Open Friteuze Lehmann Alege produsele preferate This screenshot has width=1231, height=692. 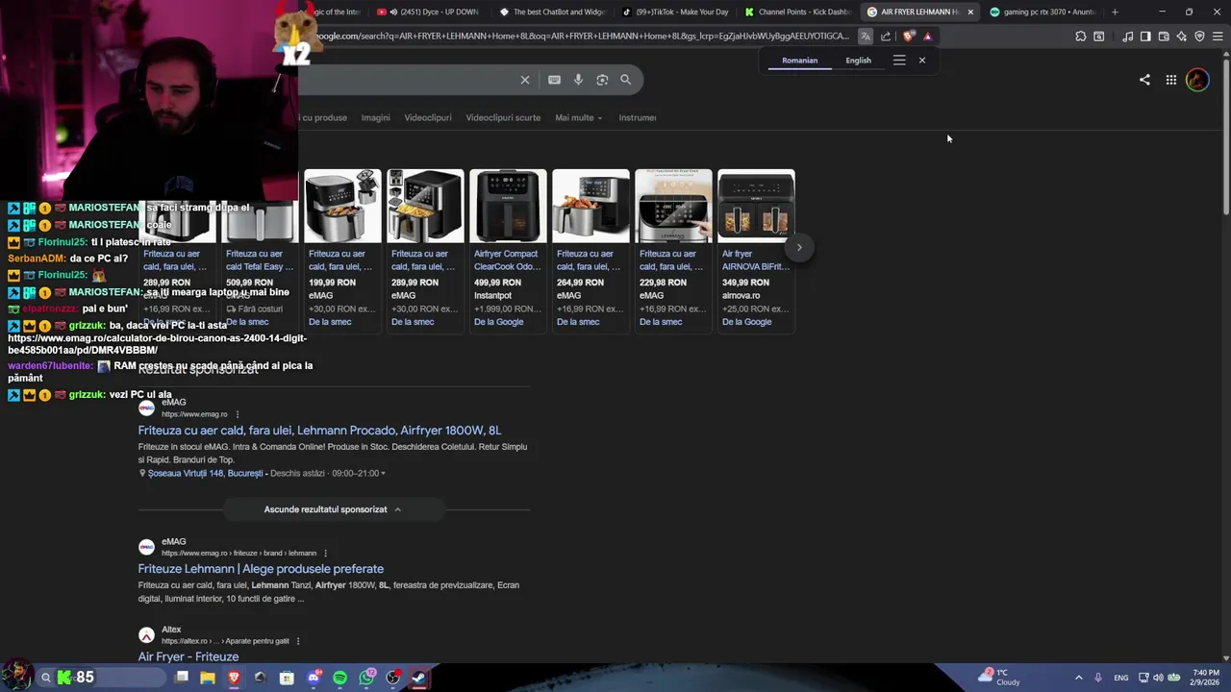tap(261, 569)
